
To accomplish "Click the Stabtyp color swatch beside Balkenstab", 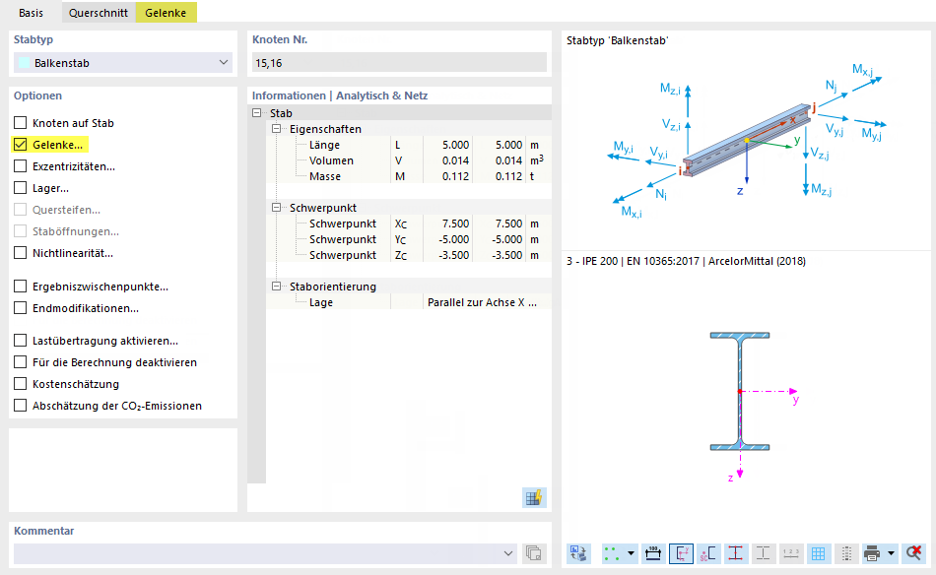I will (25, 63).
